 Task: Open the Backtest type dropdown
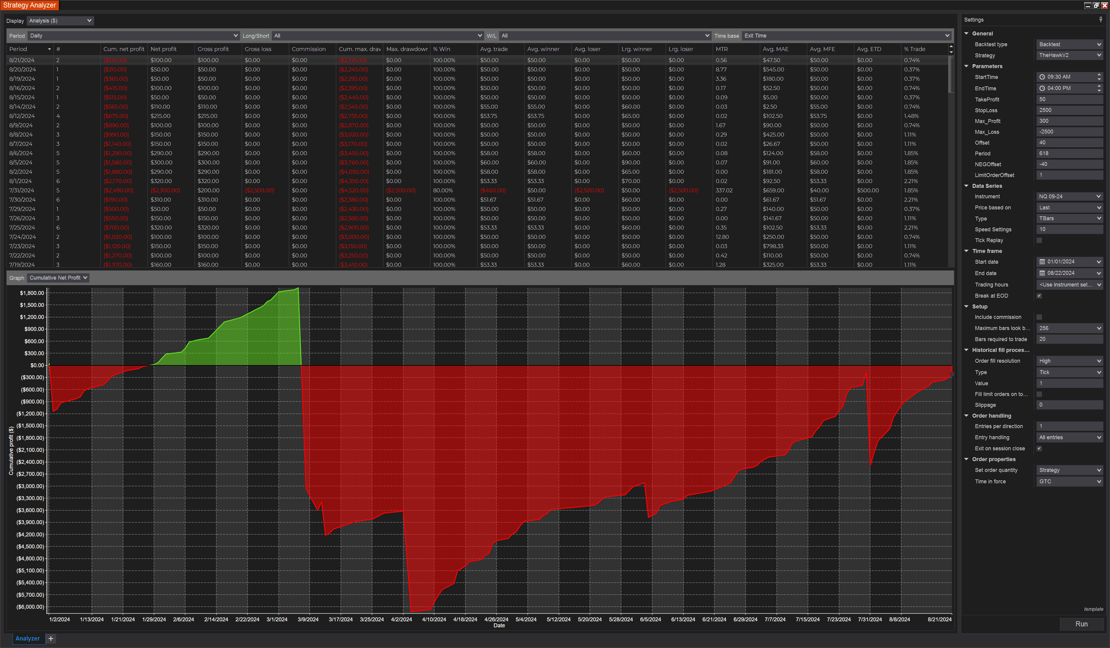pos(1070,44)
